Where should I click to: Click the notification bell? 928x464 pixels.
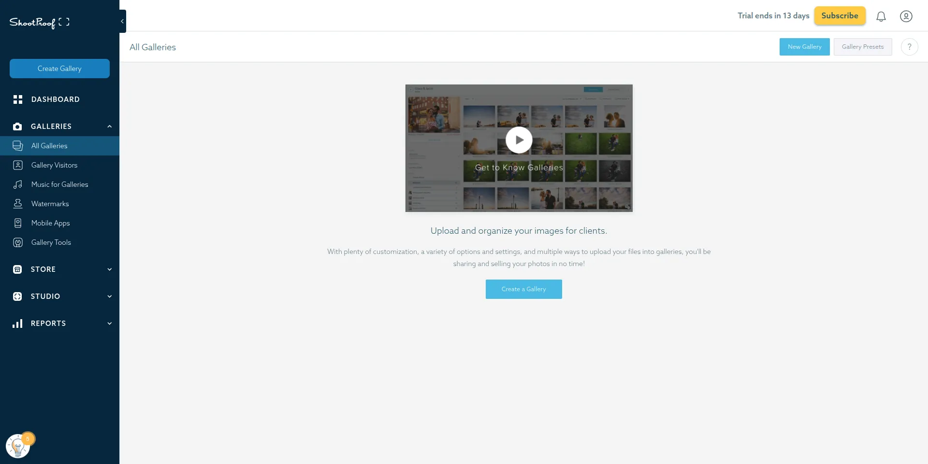[x=881, y=16]
